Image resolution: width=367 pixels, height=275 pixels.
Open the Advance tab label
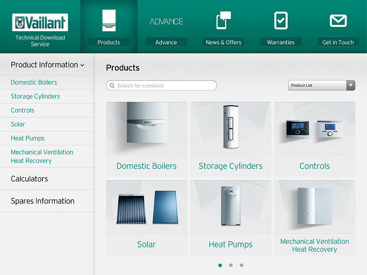click(x=166, y=42)
